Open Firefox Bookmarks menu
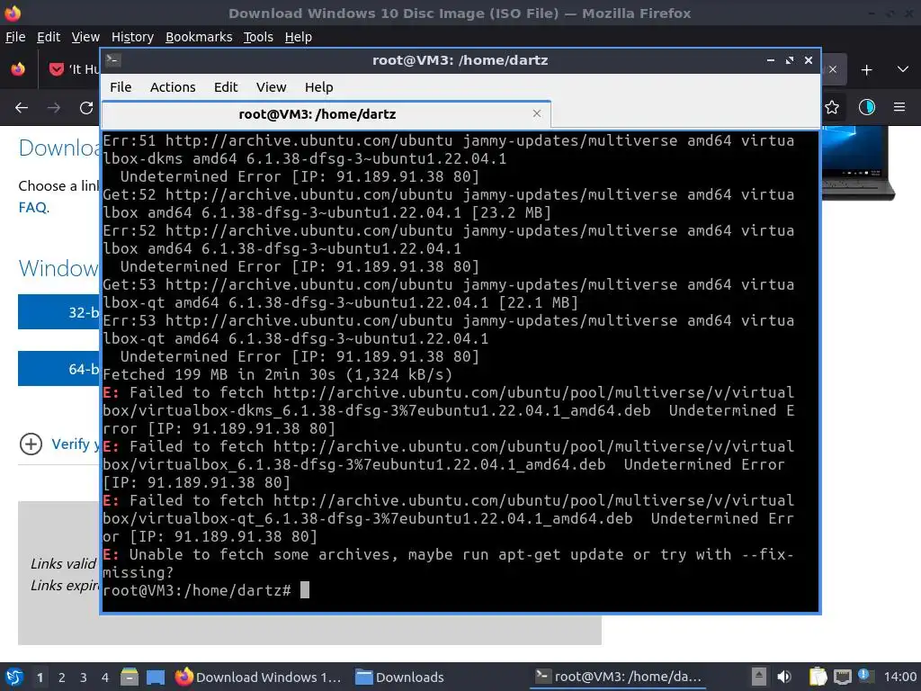Screen dimensions: 921x691 click(x=199, y=37)
